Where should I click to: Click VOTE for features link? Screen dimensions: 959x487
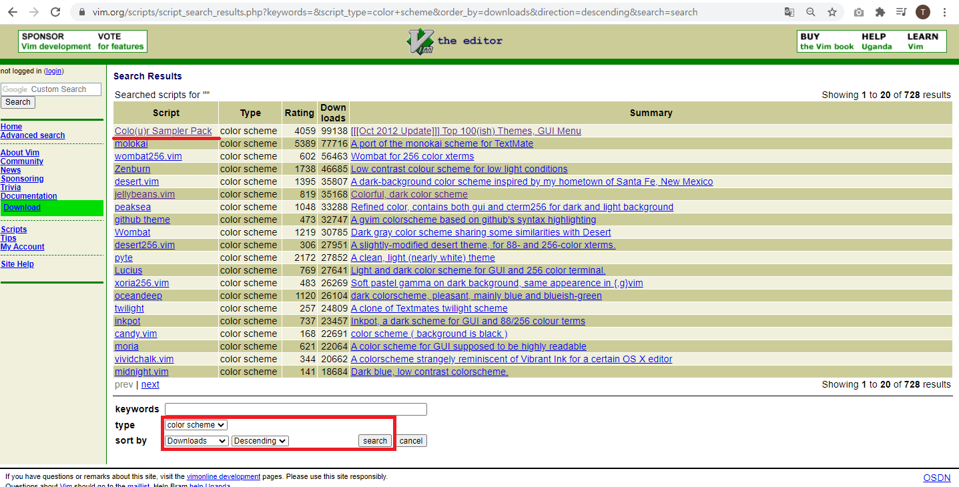point(120,41)
